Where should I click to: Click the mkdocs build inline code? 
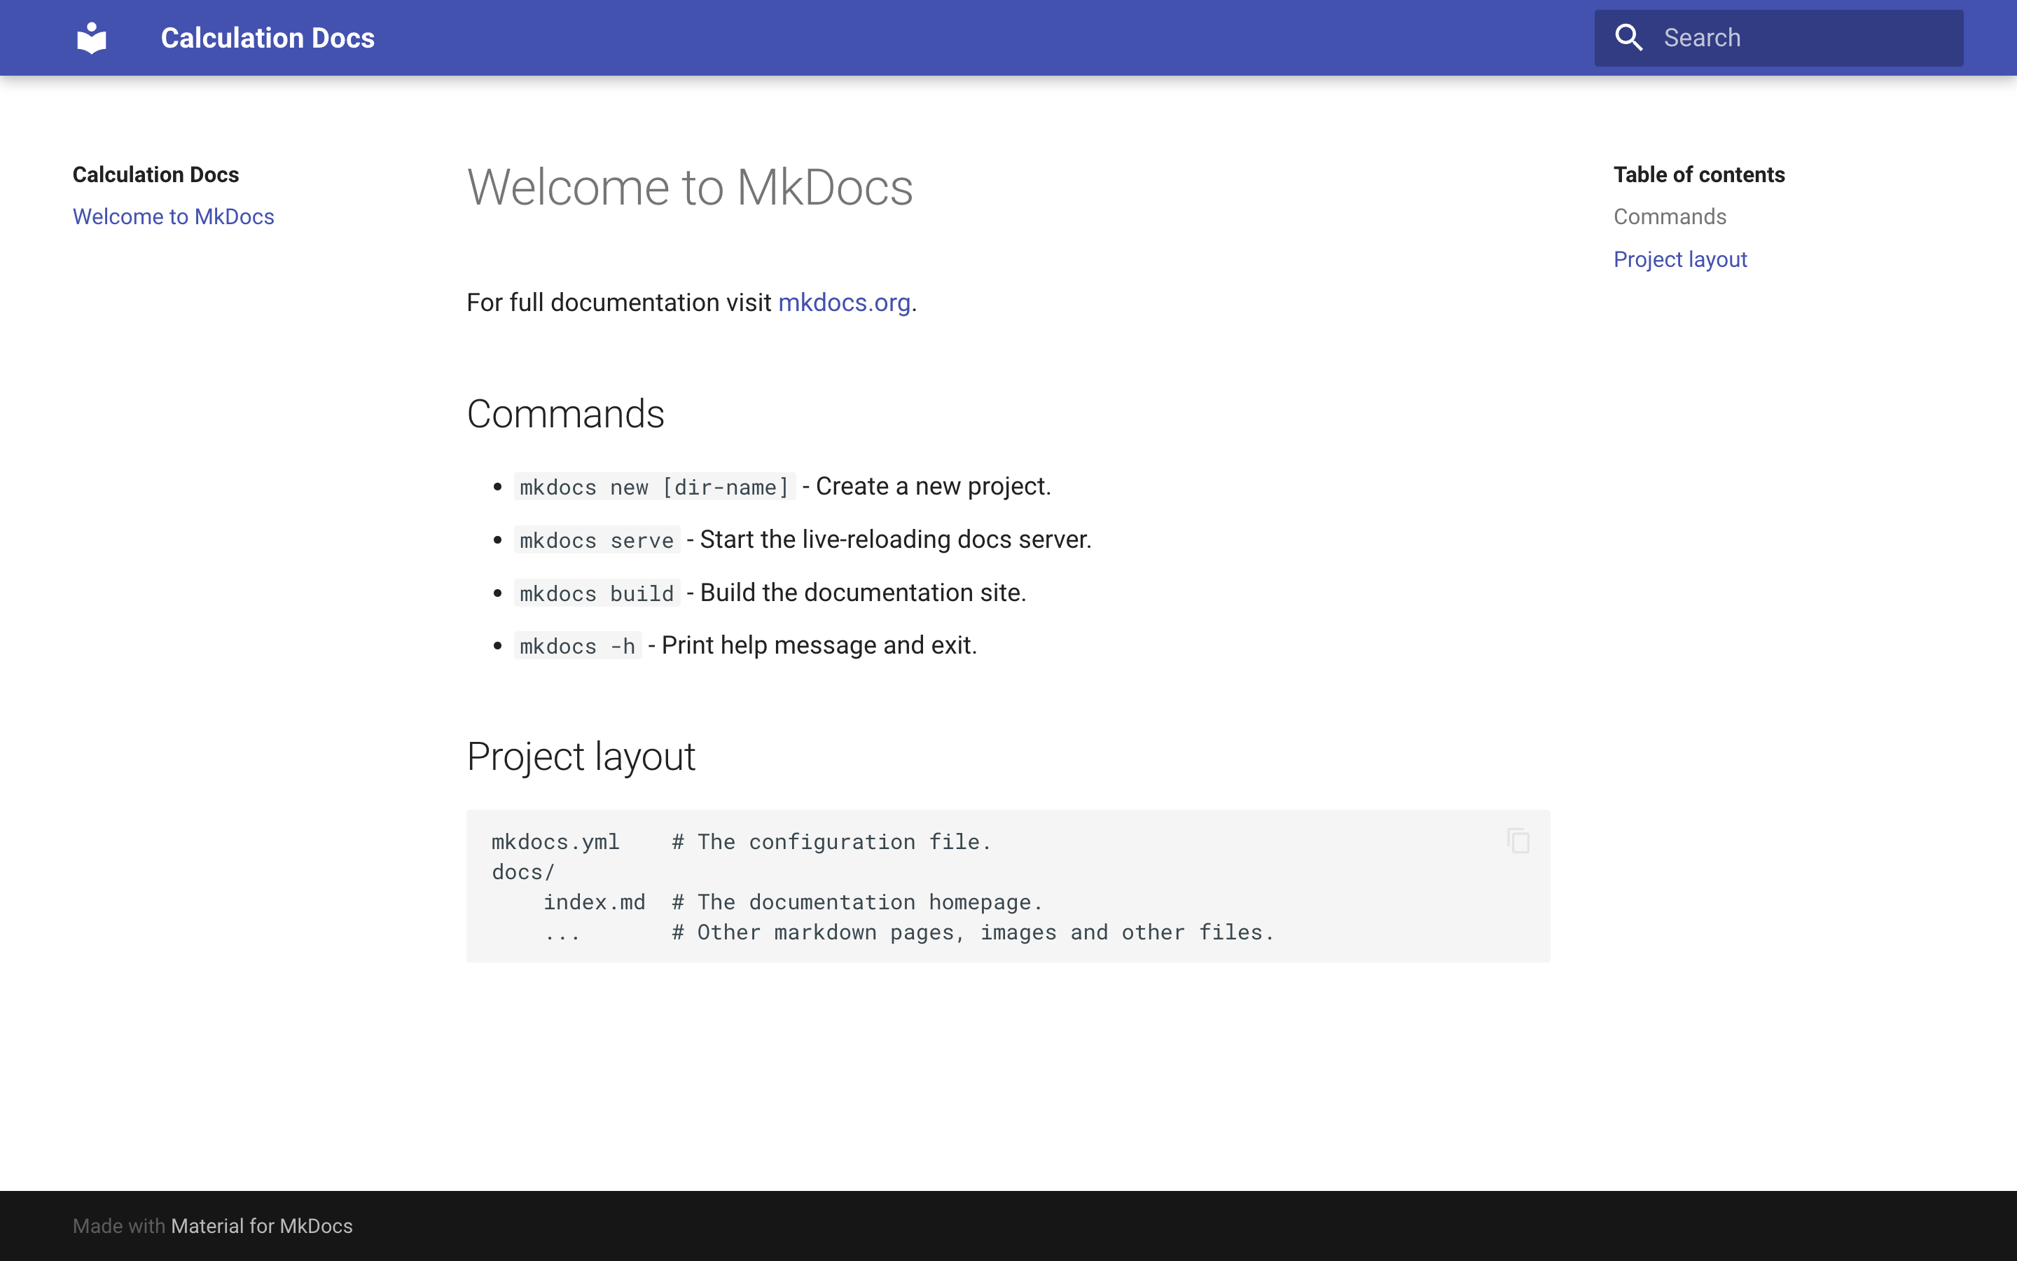click(x=596, y=593)
